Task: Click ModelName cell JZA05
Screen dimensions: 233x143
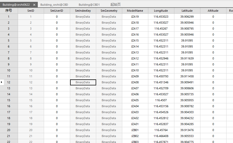Action: [x=135, y=100]
